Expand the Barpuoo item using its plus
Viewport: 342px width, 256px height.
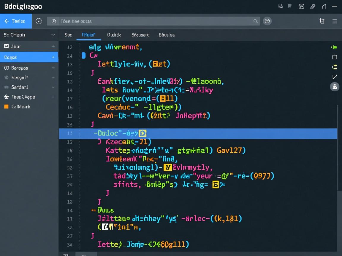tap(53, 68)
